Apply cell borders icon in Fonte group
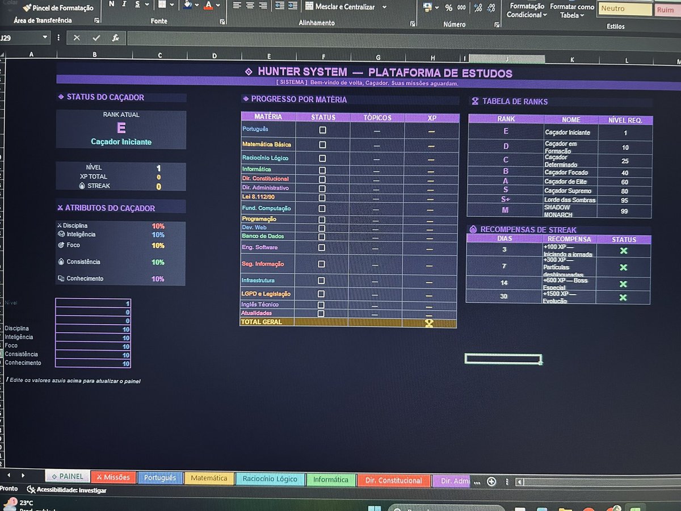This screenshot has height=511, width=681. (162, 5)
